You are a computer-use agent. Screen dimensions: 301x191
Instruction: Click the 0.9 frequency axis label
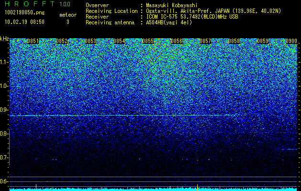tap(4, 110)
